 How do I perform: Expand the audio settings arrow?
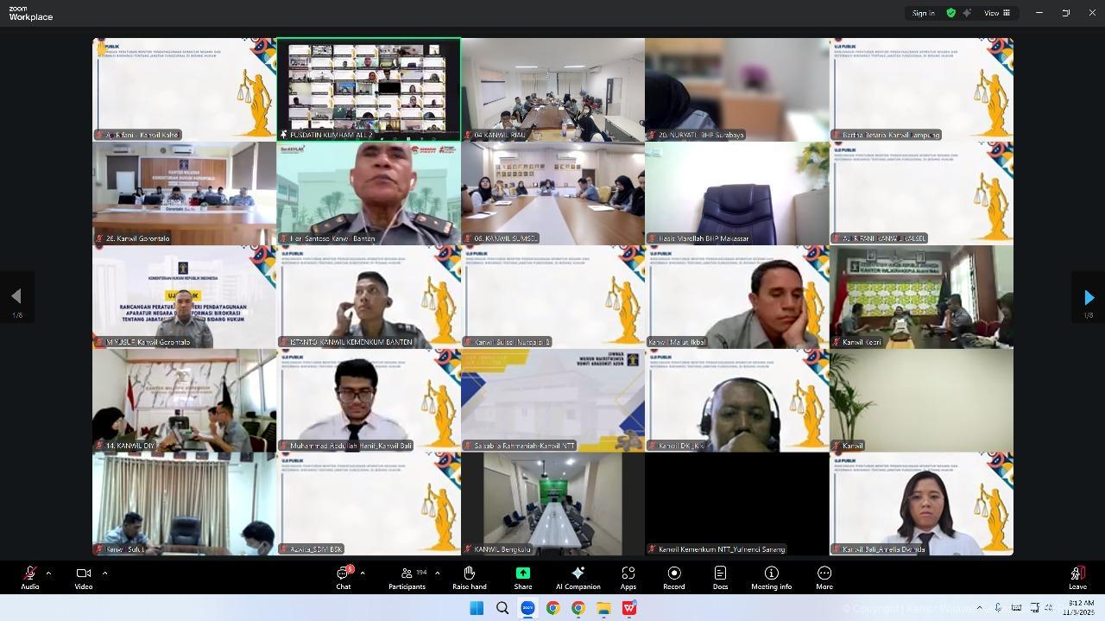tap(48, 573)
